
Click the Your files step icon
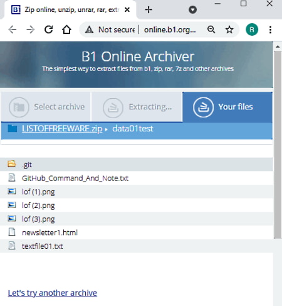(203, 107)
